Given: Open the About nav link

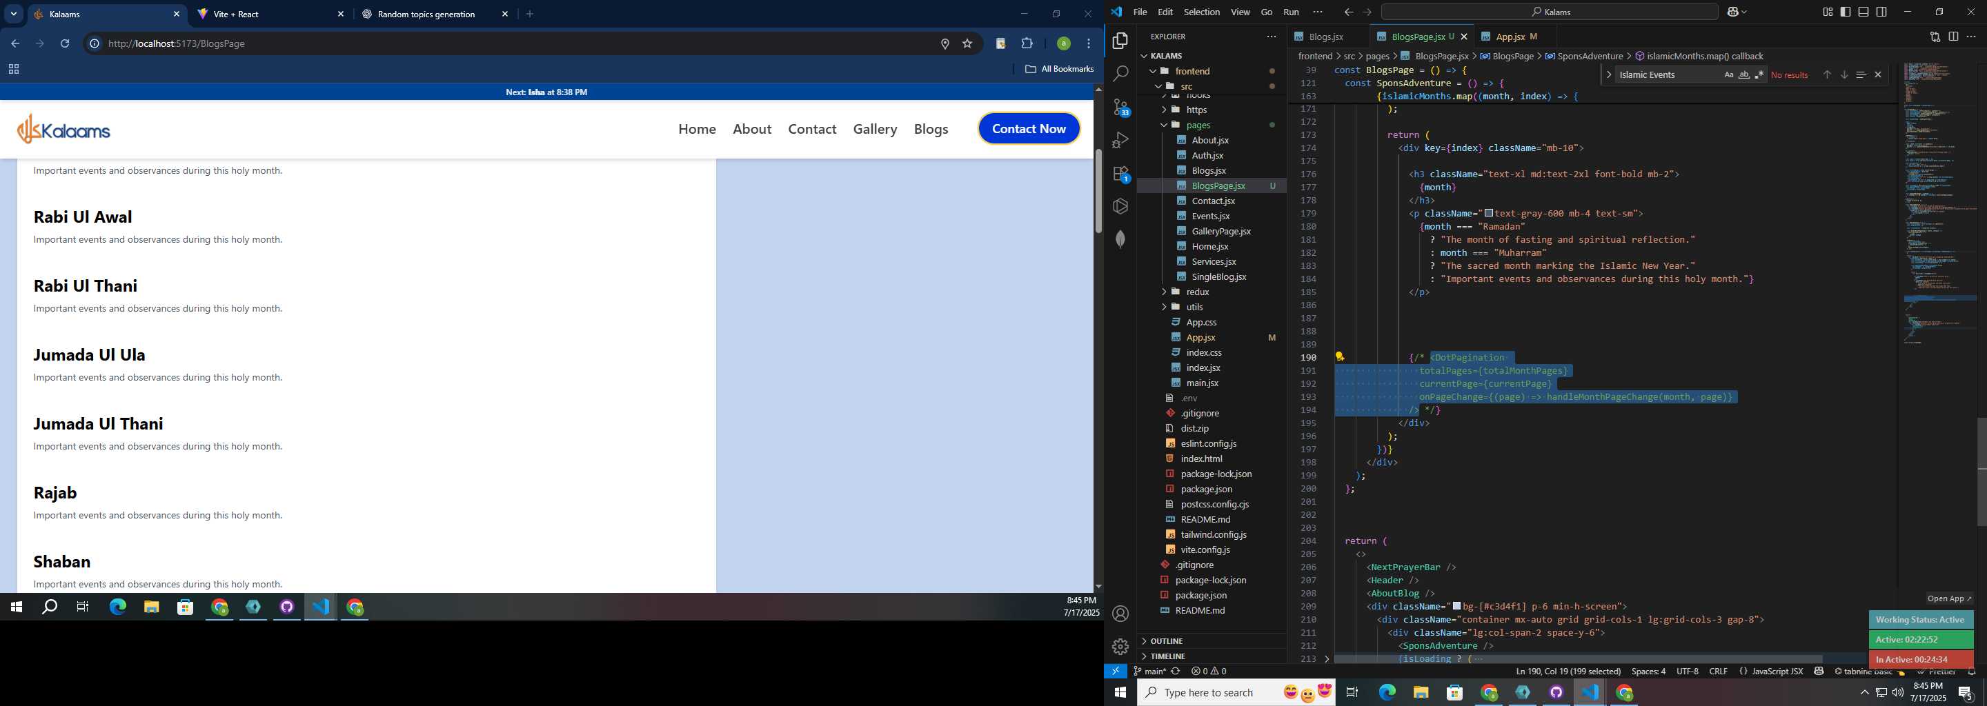Looking at the screenshot, I should pyautogui.click(x=752, y=129).
